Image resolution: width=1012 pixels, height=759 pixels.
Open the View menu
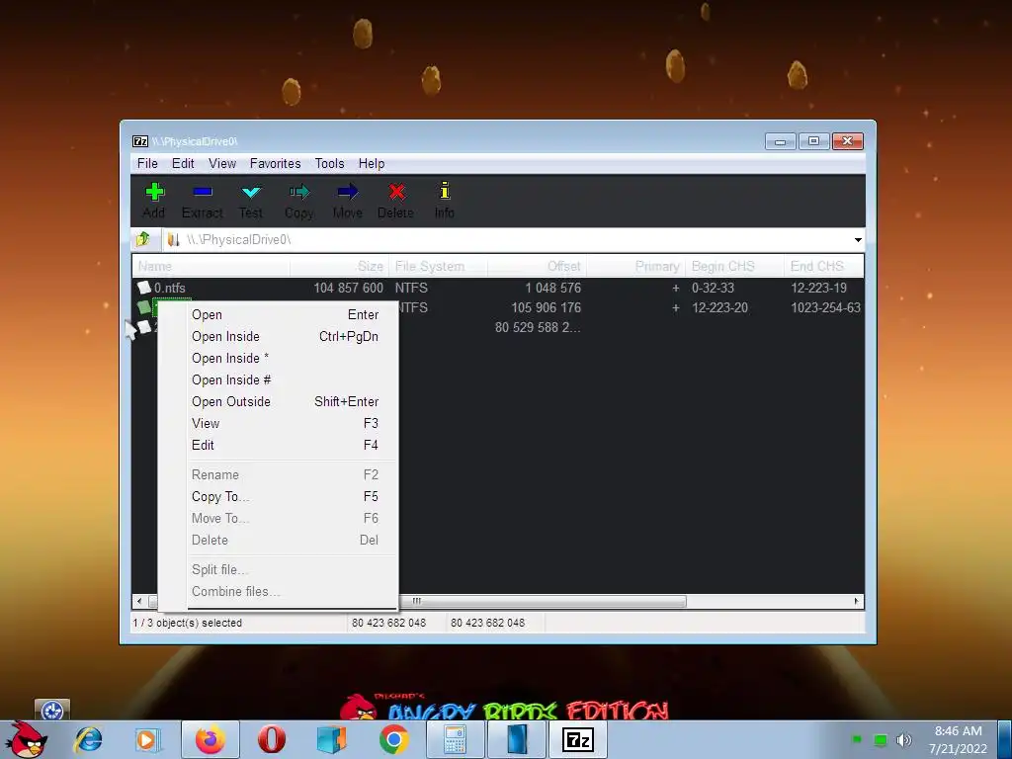point(222,163)
